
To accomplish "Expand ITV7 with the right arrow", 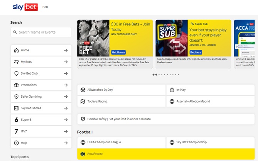I will (x=66, y=131).
